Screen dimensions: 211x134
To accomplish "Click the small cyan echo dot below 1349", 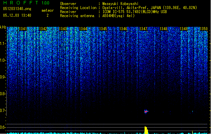I will click(193, 111).
